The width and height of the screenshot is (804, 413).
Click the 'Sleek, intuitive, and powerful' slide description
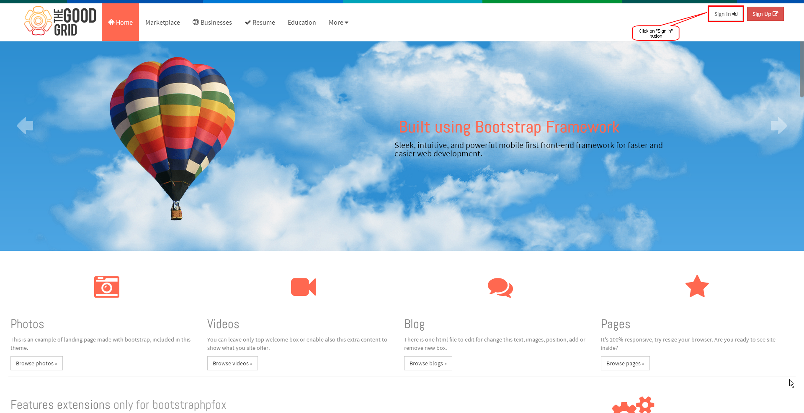coord(528,149)
